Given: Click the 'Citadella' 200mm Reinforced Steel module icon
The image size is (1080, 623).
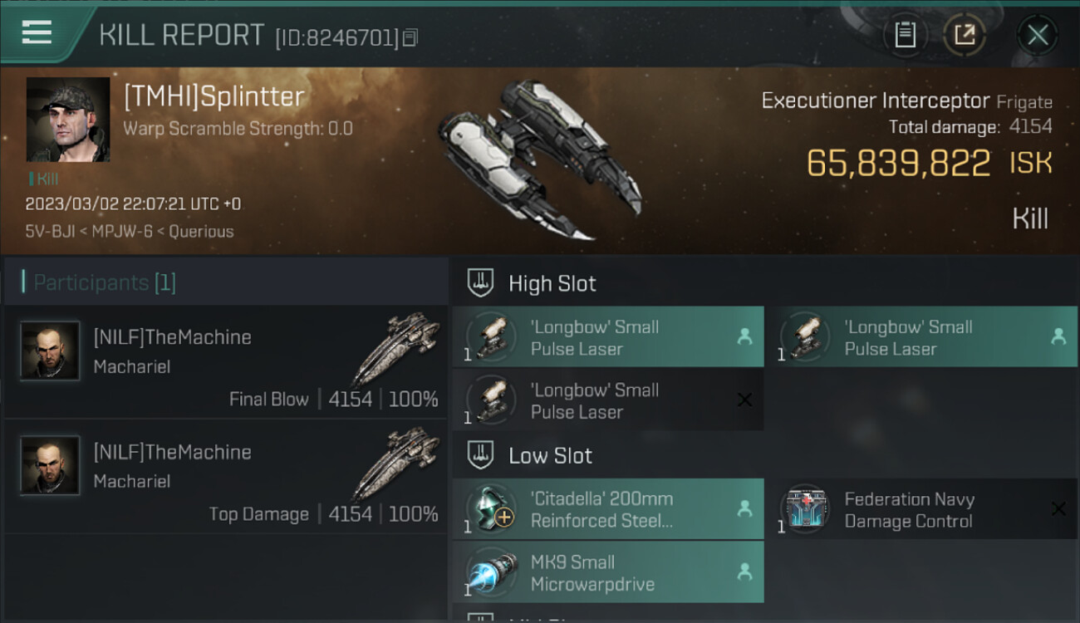Looking at the screenshot, I should (x=491, y=509).
